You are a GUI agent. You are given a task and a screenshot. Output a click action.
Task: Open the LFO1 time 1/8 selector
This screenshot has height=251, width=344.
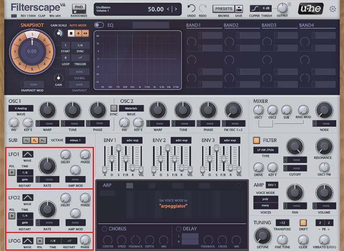pos(25,173)
